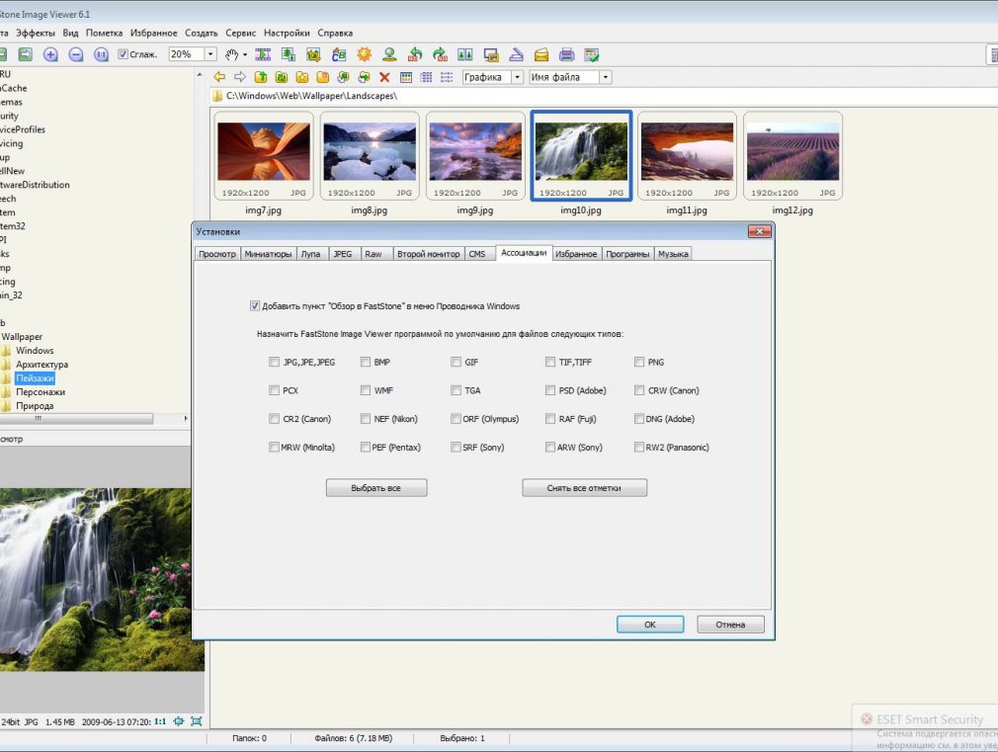Click the zoom in plus icon

pos(50,54)
